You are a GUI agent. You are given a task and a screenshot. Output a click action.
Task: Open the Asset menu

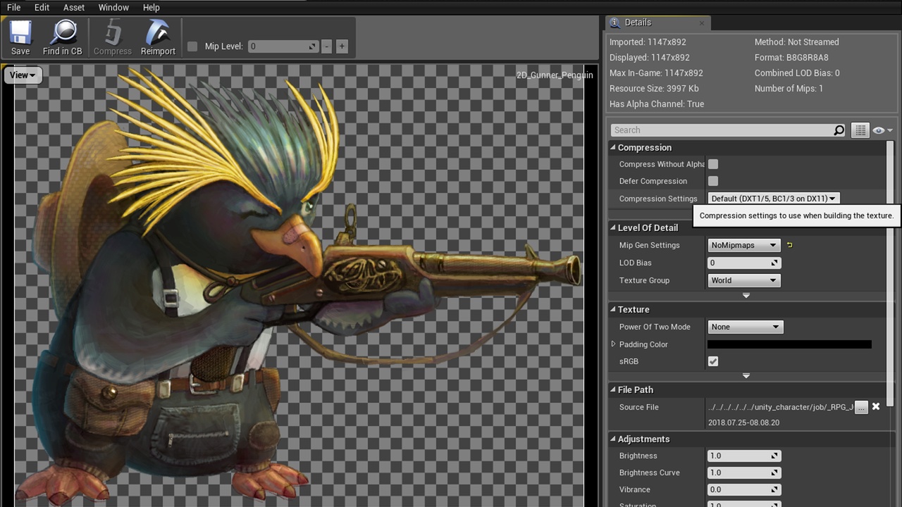74,7
